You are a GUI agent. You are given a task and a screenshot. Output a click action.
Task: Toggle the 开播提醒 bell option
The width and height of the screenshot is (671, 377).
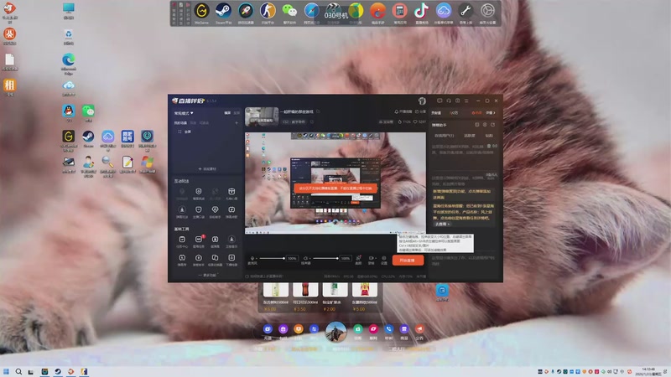[403, 111]
